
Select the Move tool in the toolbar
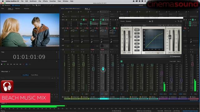click(33, 6)
